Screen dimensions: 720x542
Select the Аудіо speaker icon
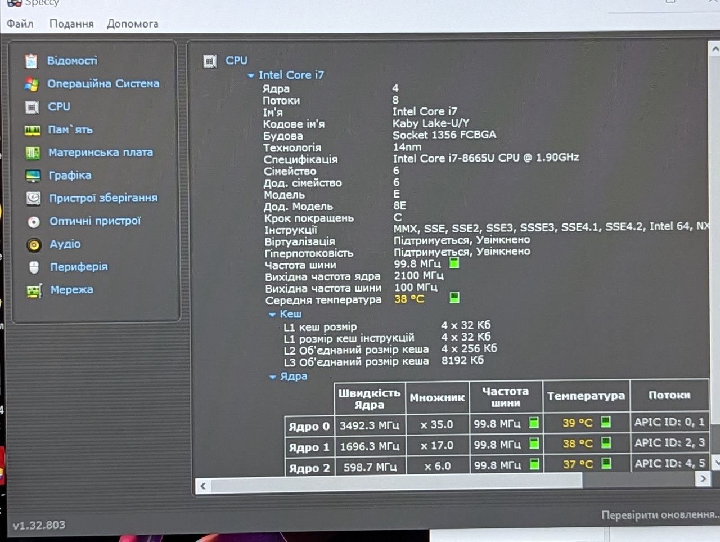point(34,245)
